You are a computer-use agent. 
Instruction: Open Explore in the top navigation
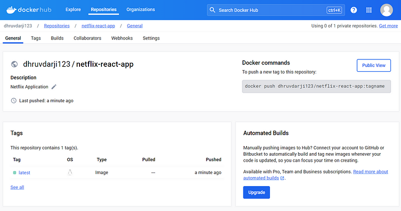click(73, 9)
